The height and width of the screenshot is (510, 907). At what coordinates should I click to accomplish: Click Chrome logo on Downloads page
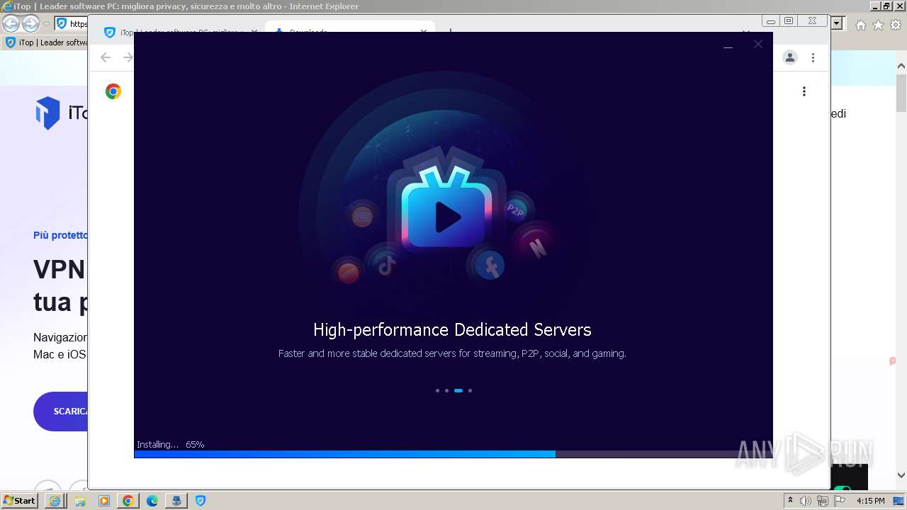113,91
